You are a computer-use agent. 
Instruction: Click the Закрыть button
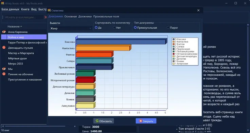click(146, 121)
